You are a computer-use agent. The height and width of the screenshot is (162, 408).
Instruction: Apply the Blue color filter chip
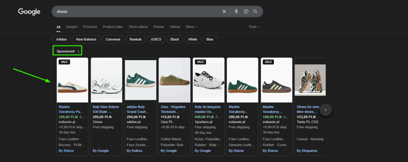210,39
